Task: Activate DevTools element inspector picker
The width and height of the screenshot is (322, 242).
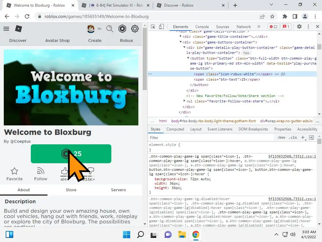Action: (x=153, y=26)
